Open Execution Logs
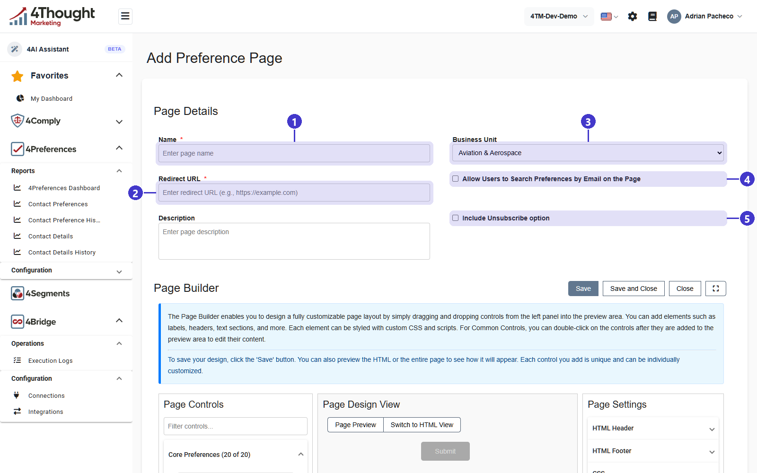The height and width of the screenshot is (473, 757). click(51, 360)
